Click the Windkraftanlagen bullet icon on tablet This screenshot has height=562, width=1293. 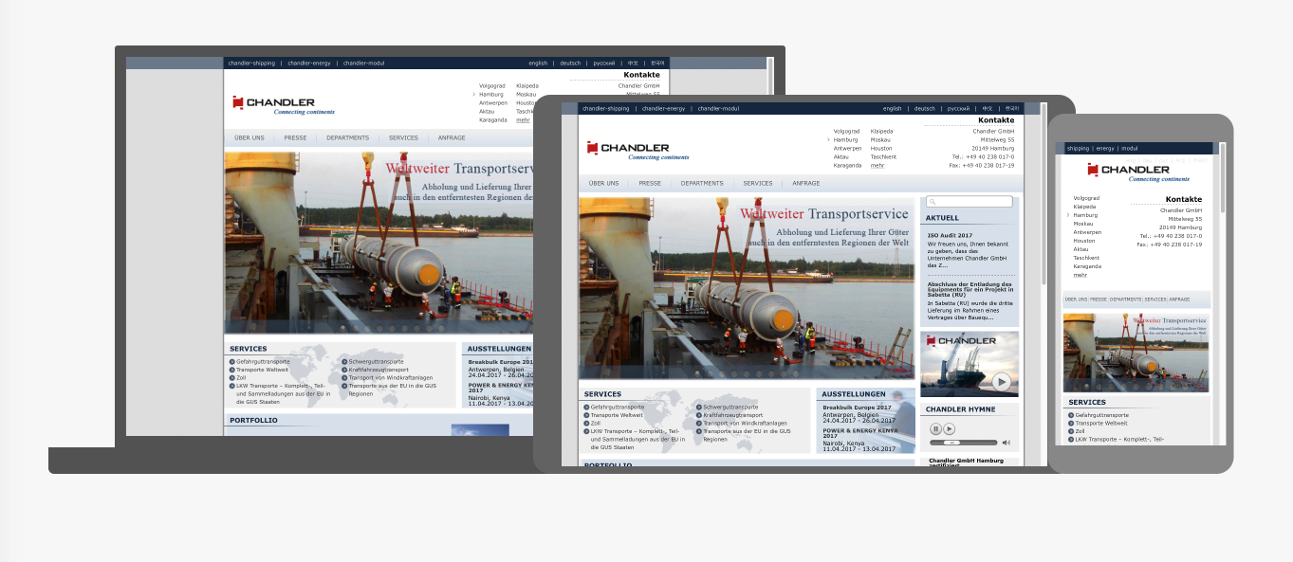click(x=699, y=424)
